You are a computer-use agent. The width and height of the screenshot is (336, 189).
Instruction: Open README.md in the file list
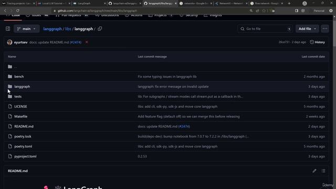coord(24,127)
